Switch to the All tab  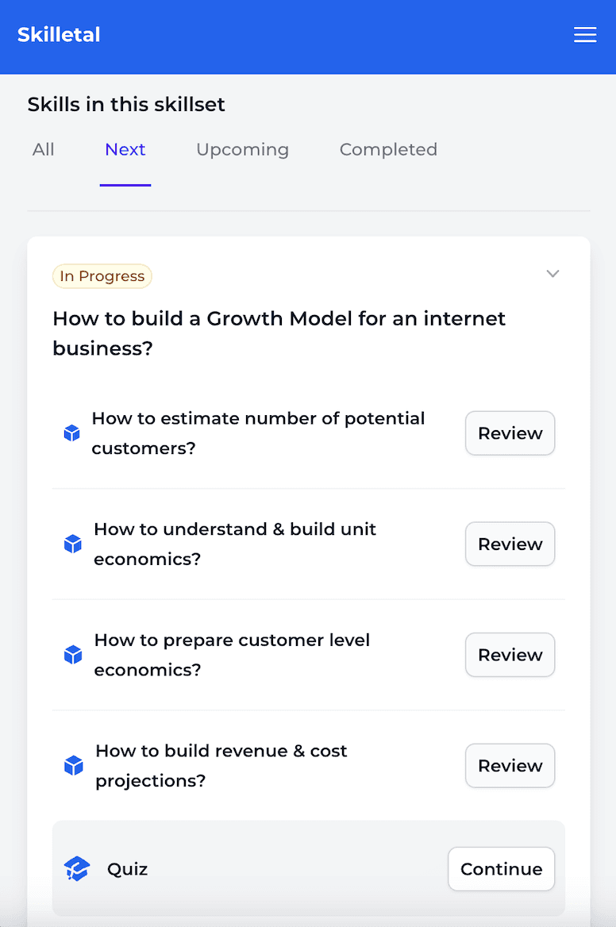click(x=44, y=150)
